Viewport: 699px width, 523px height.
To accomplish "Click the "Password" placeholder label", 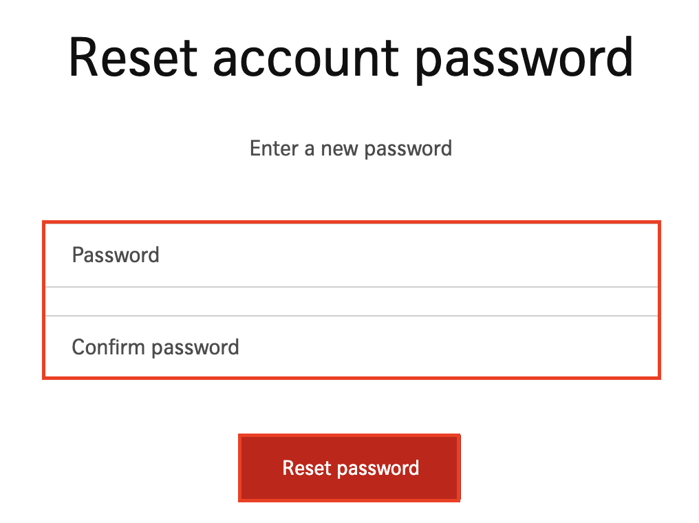I will point(116,255).
